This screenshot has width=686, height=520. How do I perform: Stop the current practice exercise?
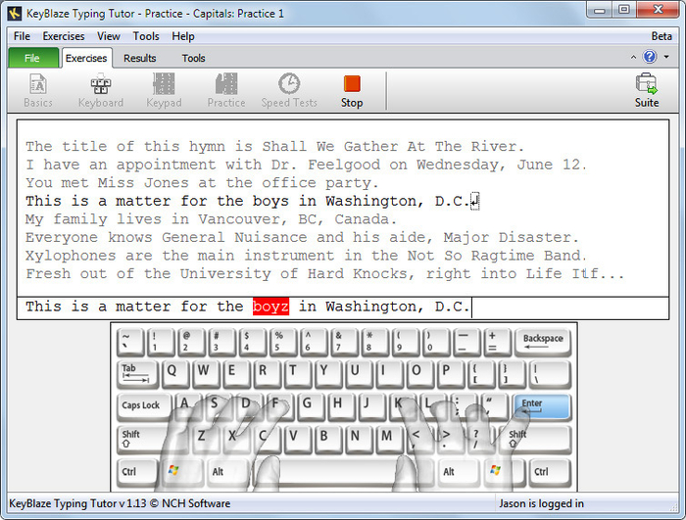[x=352, y=90]
